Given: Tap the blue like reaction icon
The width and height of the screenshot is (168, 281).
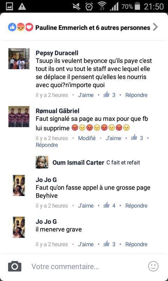Looking at the screenshot, I should tap(12, 27).
